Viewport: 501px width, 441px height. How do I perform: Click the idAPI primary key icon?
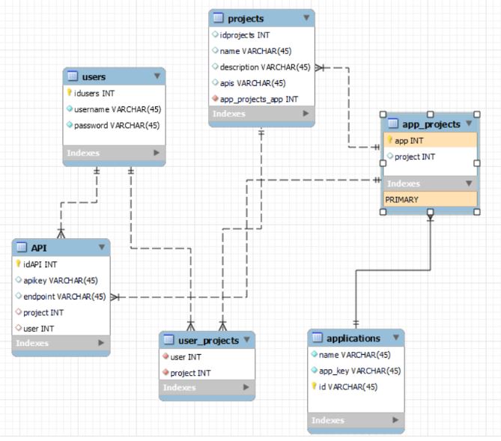click(19, 264)
